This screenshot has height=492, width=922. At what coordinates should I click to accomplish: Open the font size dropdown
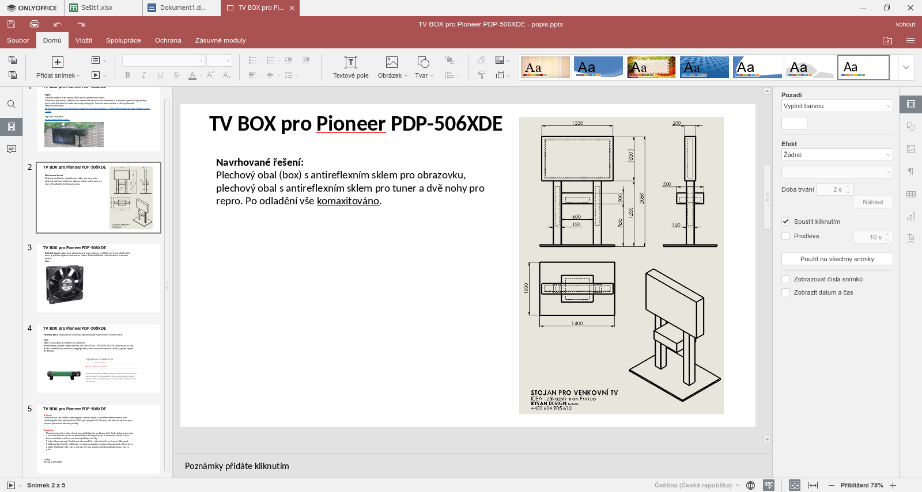(x=219, y=60)
